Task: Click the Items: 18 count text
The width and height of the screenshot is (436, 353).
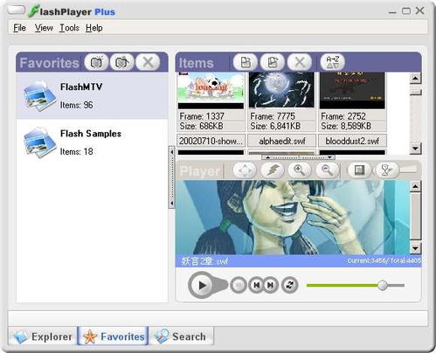Action: (x=76, y=152)
